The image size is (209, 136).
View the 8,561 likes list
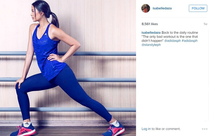[150, 24]
